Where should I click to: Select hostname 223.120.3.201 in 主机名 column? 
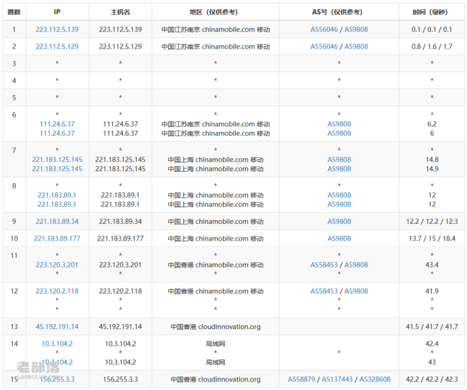120,265
